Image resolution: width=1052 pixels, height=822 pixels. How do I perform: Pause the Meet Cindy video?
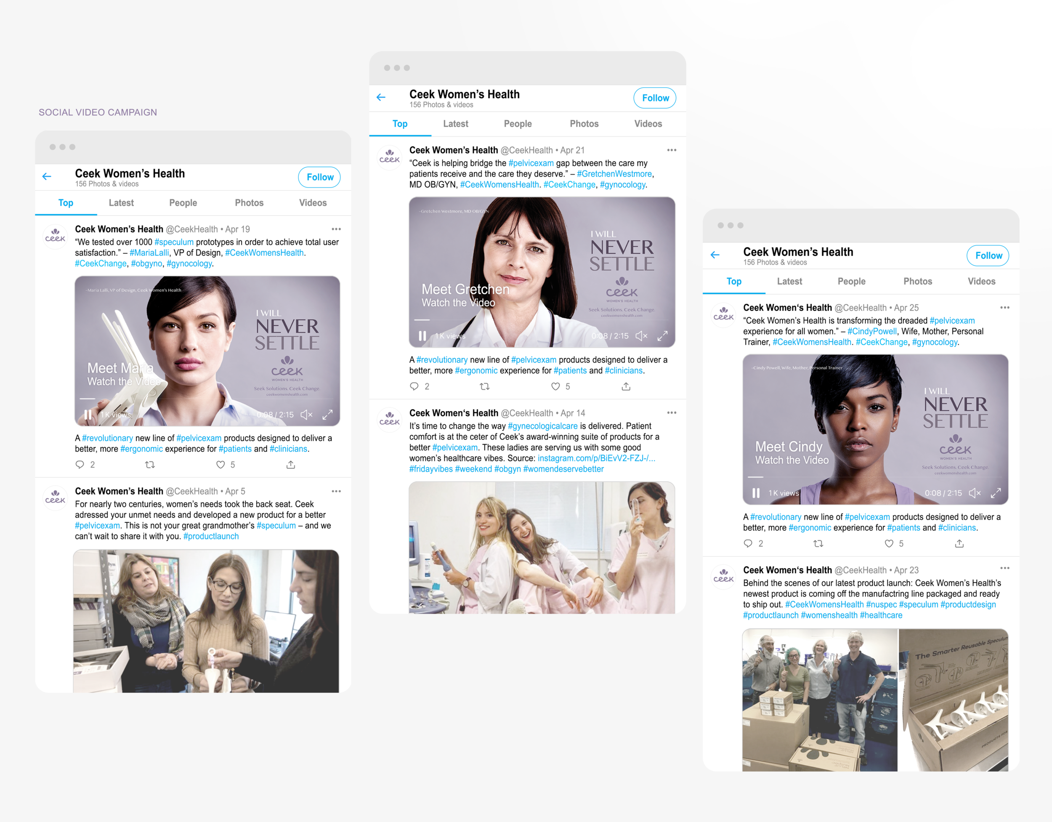click(x=755, y=493)
